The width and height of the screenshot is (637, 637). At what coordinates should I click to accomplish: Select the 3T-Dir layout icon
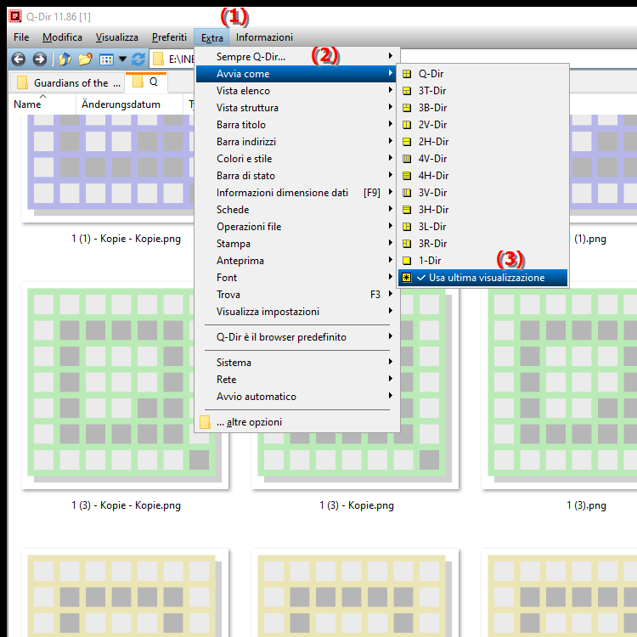[x=407, y=91]
